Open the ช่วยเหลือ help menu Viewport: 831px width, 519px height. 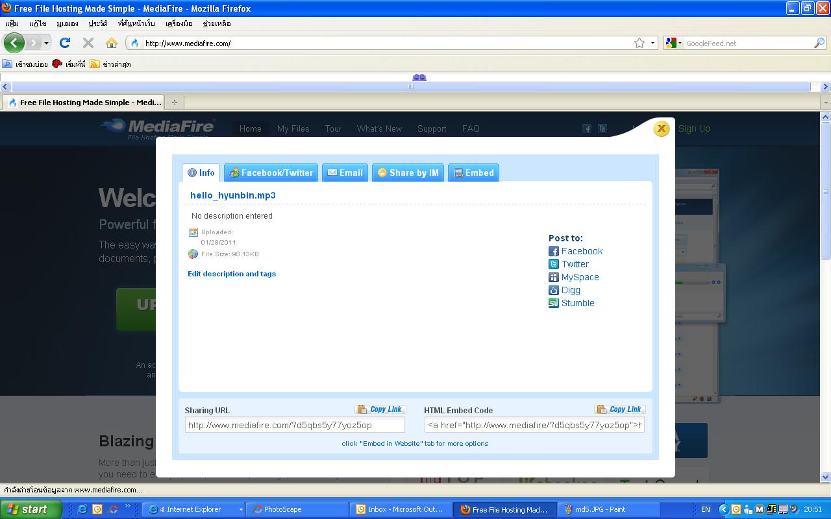217,23
